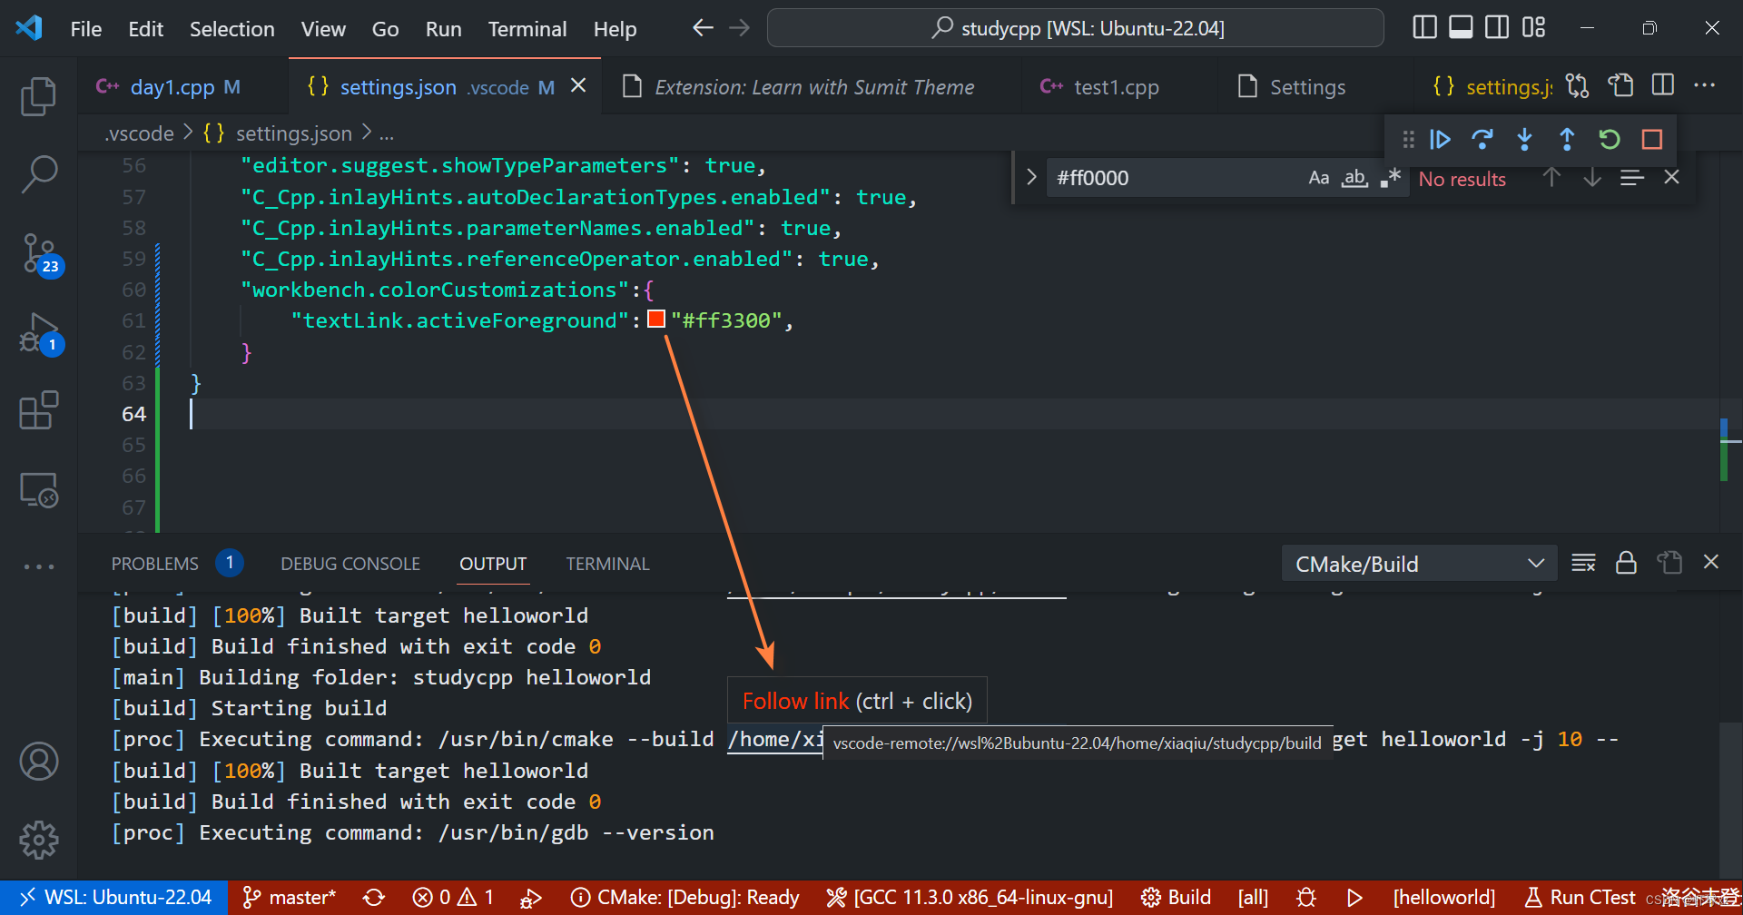
Task: Open the Settings editor tab
Action: (1306, 87)
